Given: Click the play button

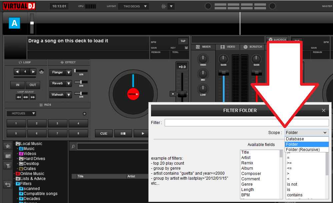Looking at the screenshot, I should coord(143,134).
